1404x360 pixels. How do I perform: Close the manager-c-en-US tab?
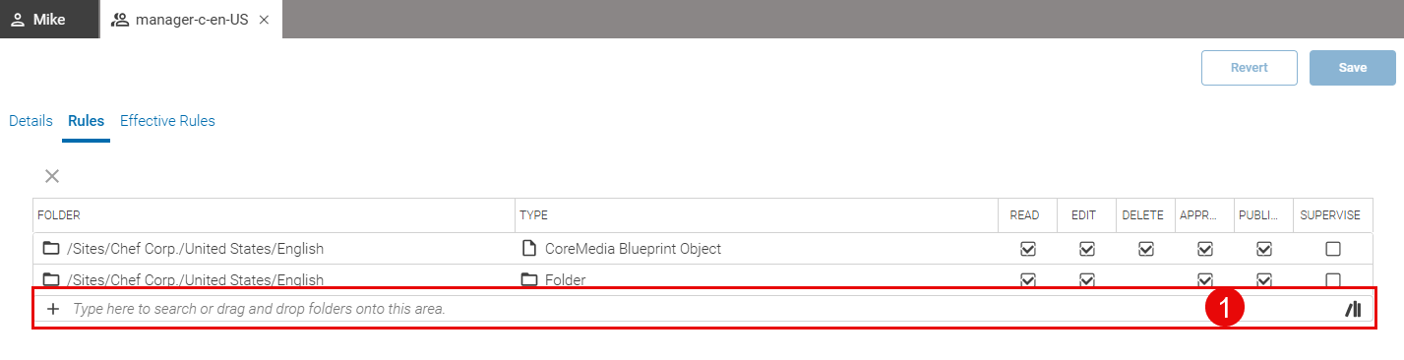click(x=264, y=20)
